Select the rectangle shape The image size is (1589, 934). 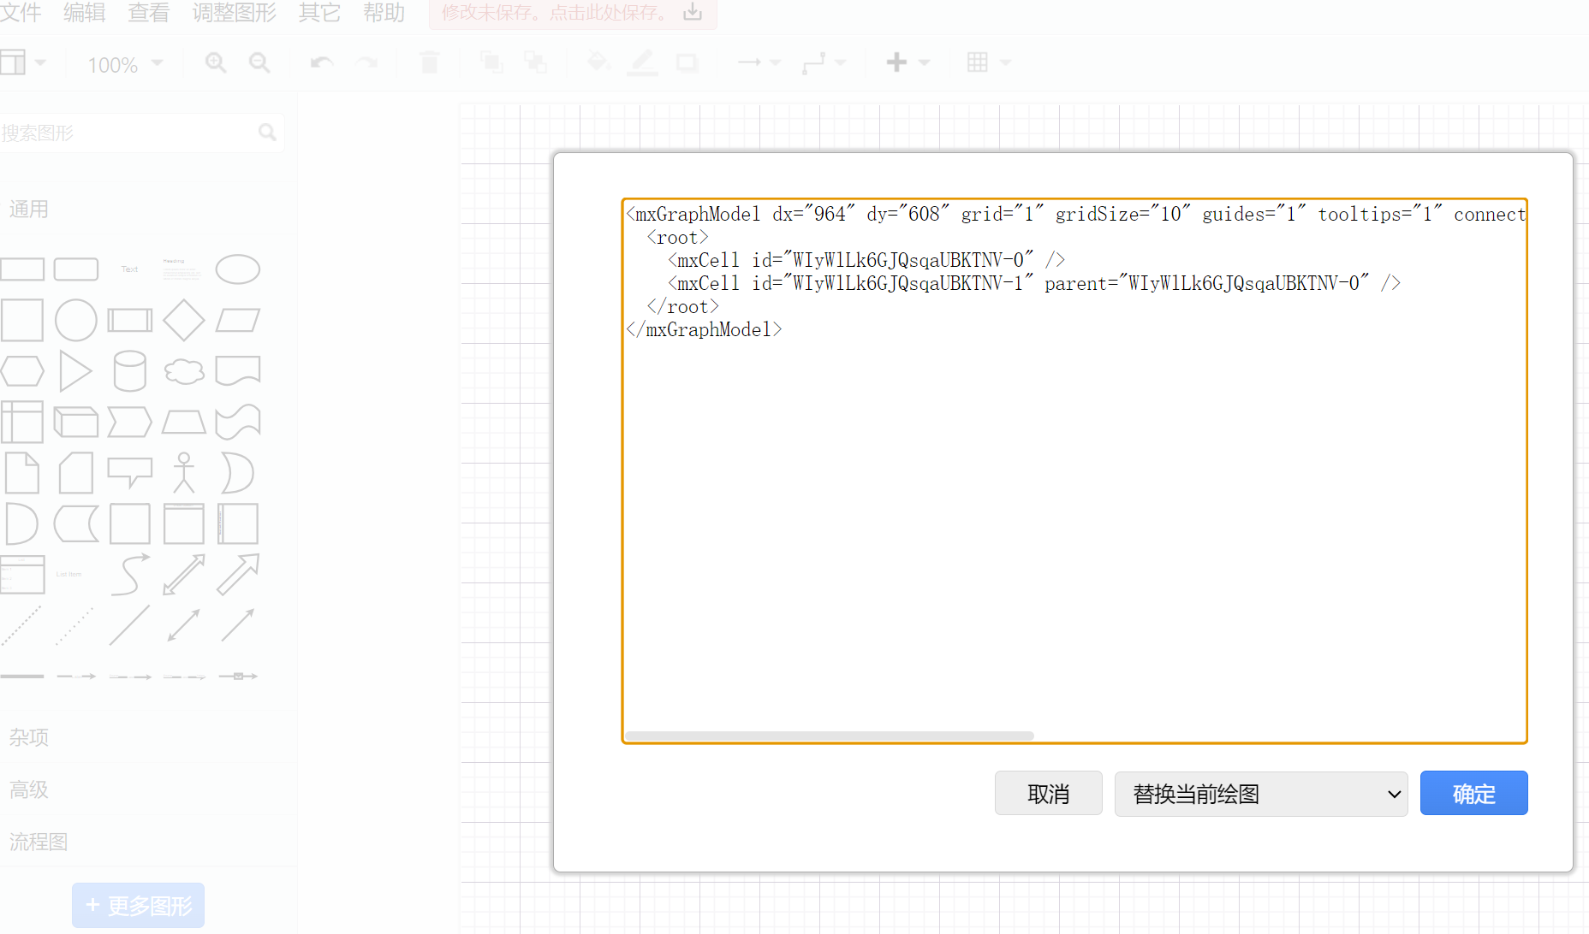(22, 269)
